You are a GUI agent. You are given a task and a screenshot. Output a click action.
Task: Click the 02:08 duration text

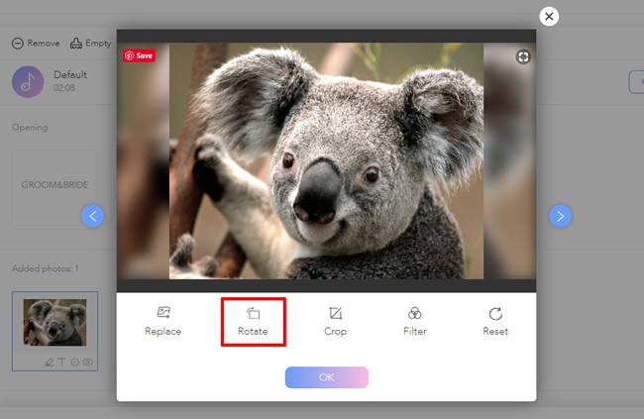(x=64, y=88)
